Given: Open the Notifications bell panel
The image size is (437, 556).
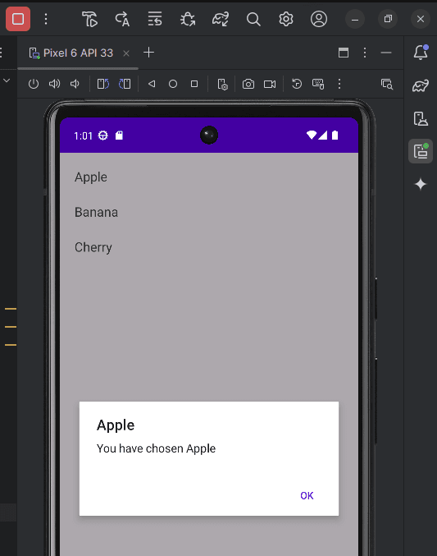Looking at the screenshot, I should click(x=421, y=53).
